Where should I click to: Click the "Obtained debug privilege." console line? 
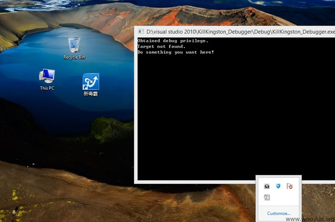click(x=173, y=41)
